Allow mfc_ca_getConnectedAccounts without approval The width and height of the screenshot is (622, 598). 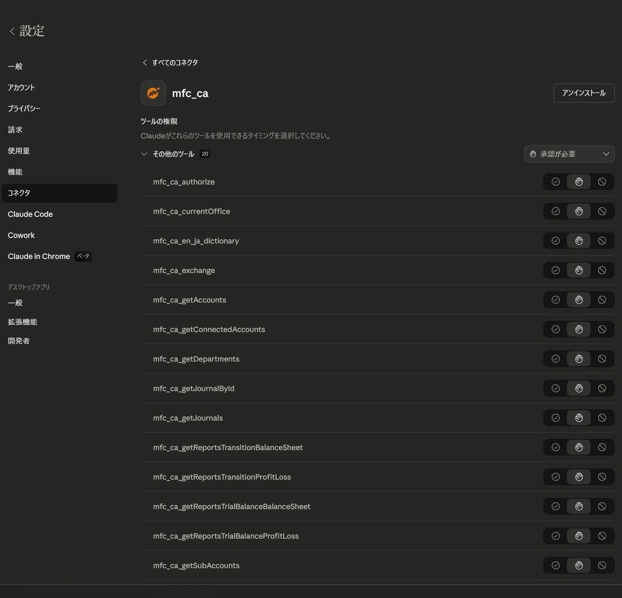(x=556, y=329)
